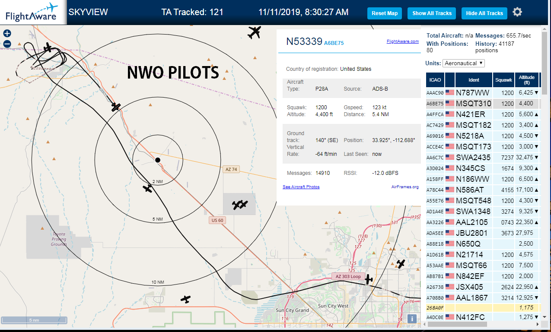The width and height of the screenshot is (551, 332).
Task: Sort table by Altitude (ft) column header
Action: click(x=527, y=80)
